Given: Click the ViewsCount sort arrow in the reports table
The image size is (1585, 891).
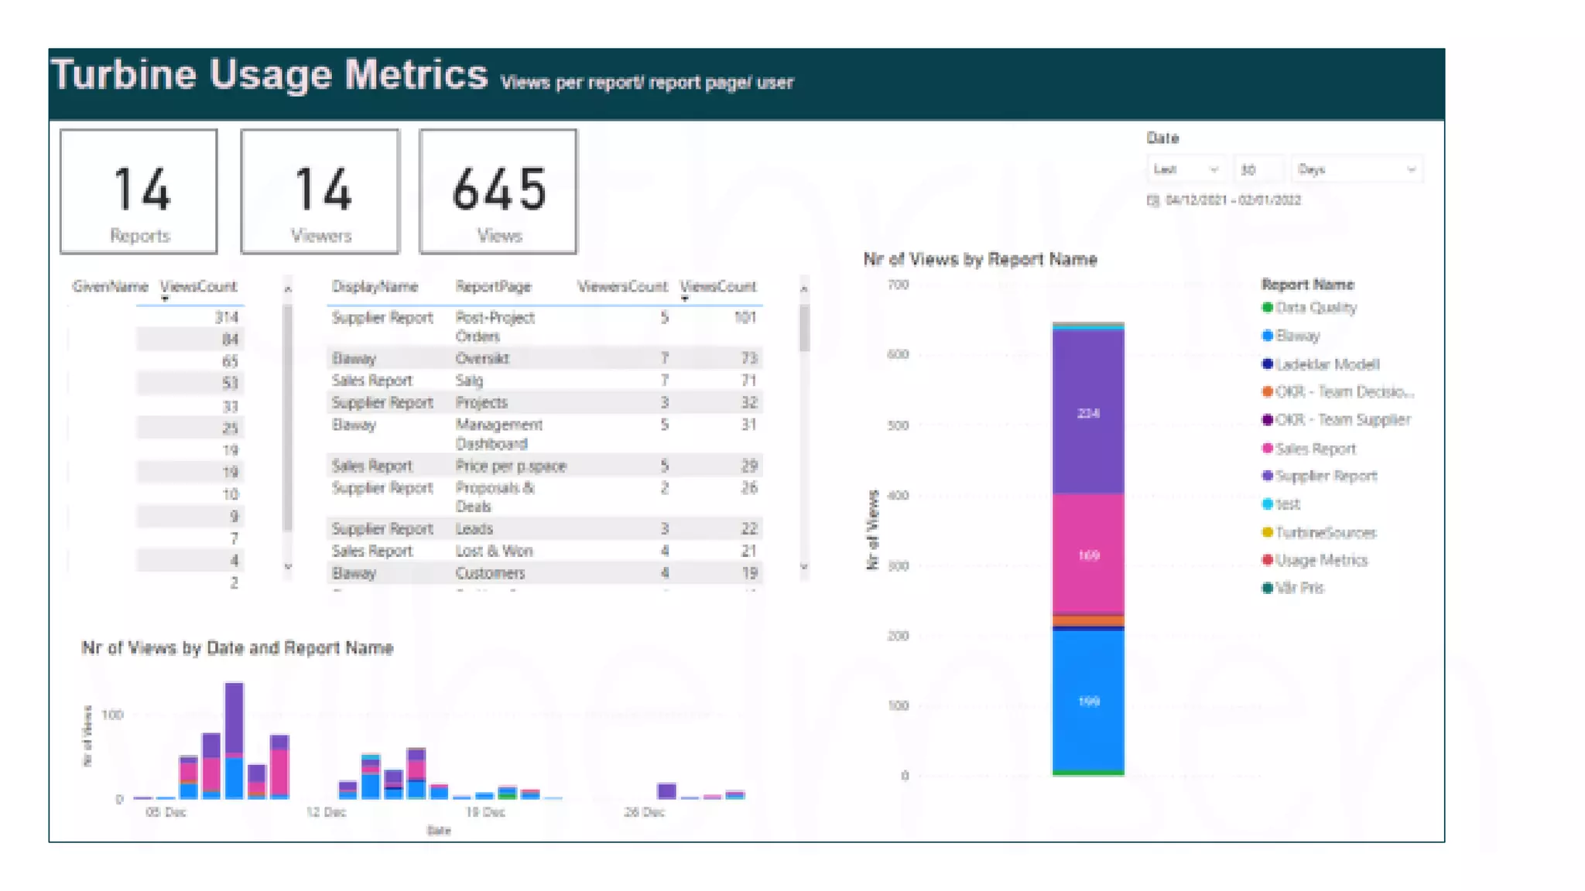Looking at the screenshot, I should (x=685, y=299).
